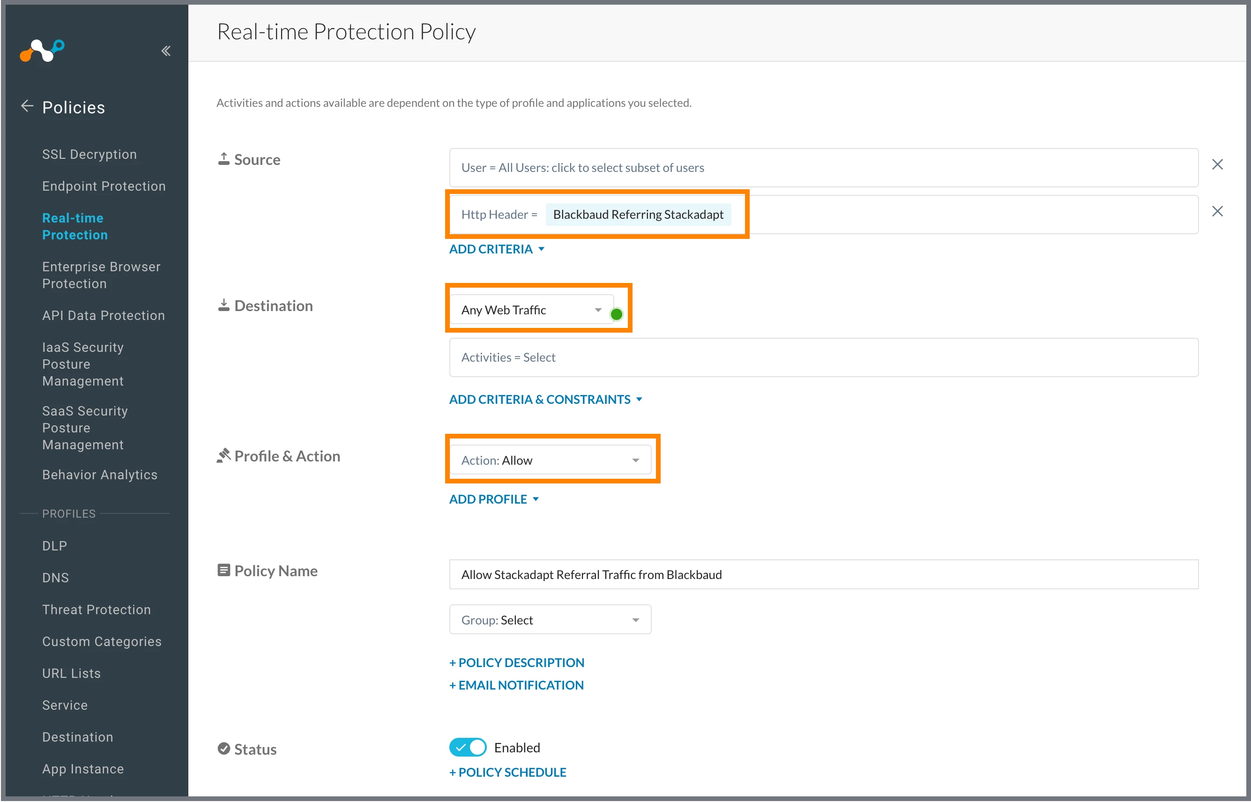This screenshot has height=802, width=1251.
Task: Open the Group: Select dropdown
Action: pos(550,620)
